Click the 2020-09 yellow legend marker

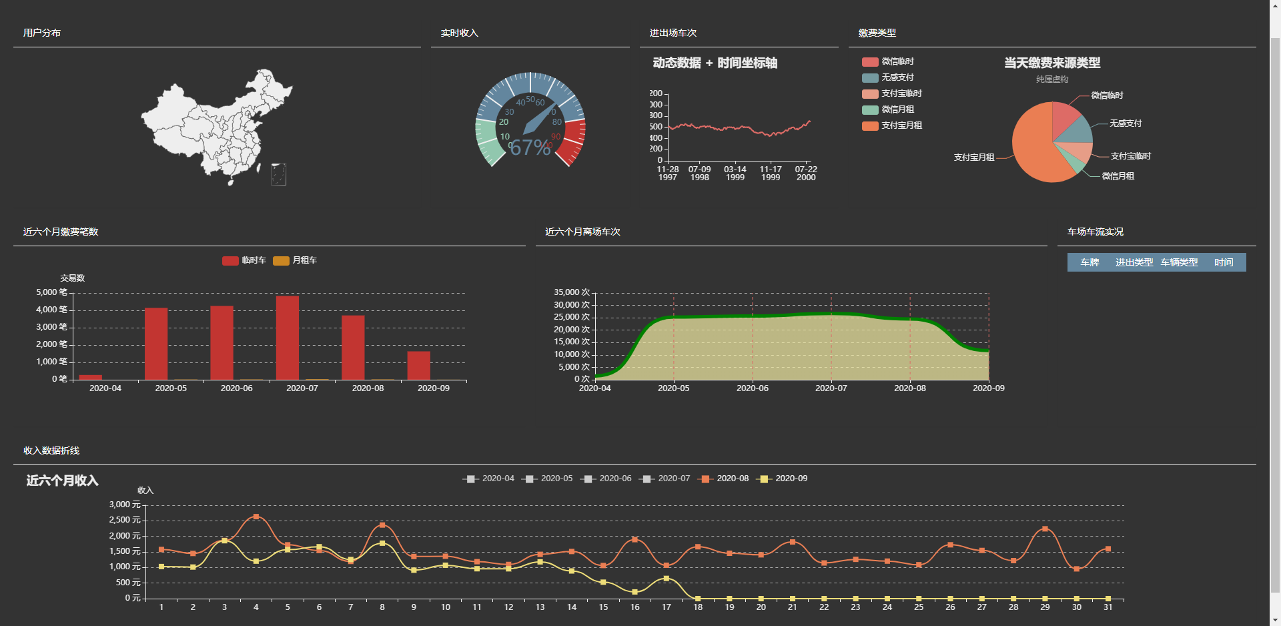click(x=763, y=479)
